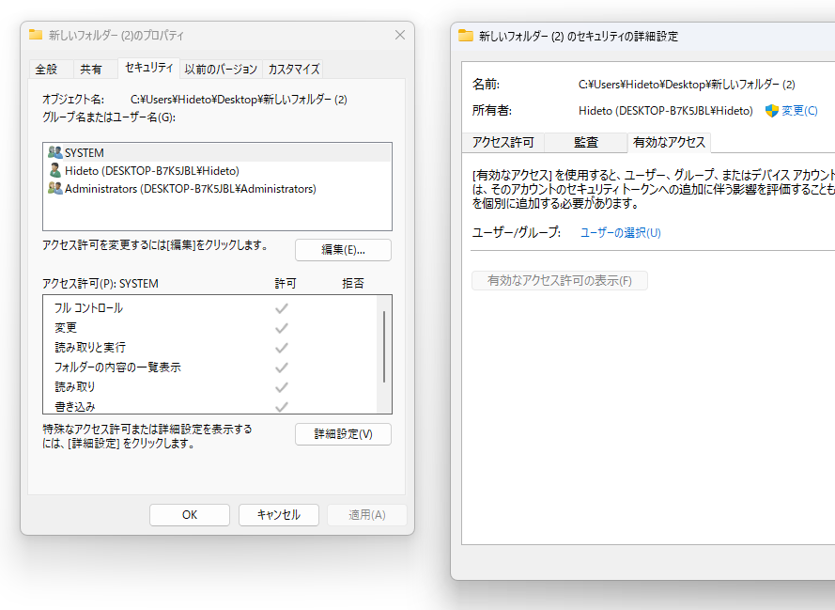Click the 書き込み allow checkmark

[281, 405]
